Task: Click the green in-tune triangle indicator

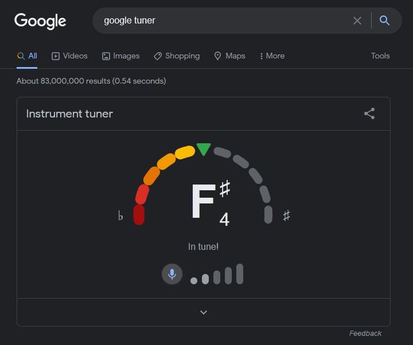Action: tap(204, 149)
